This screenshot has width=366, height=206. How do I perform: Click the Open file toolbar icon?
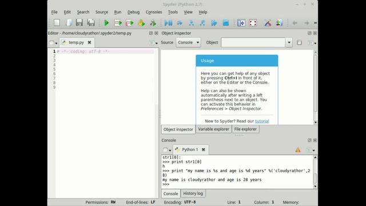69,23
